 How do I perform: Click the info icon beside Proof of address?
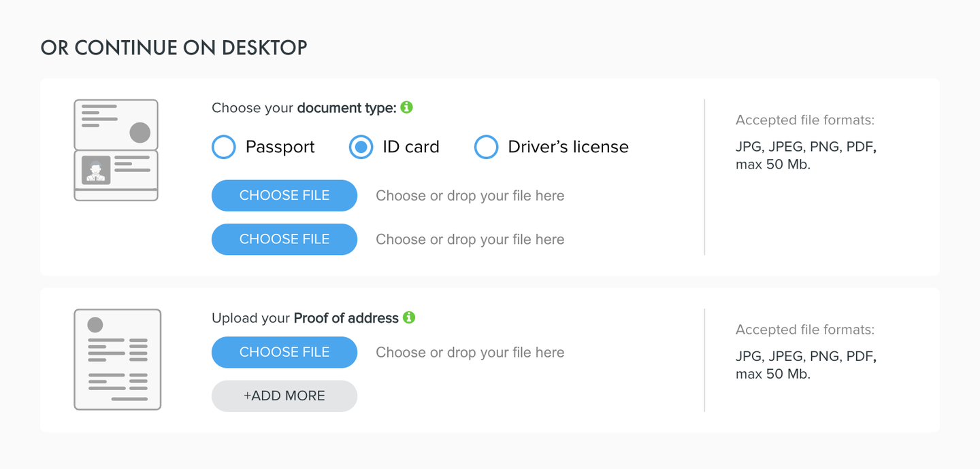point(409,317)
